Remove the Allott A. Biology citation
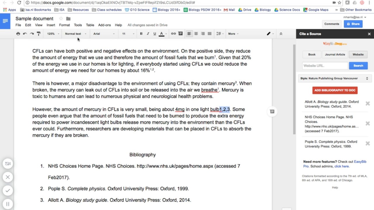 [368, 104]
